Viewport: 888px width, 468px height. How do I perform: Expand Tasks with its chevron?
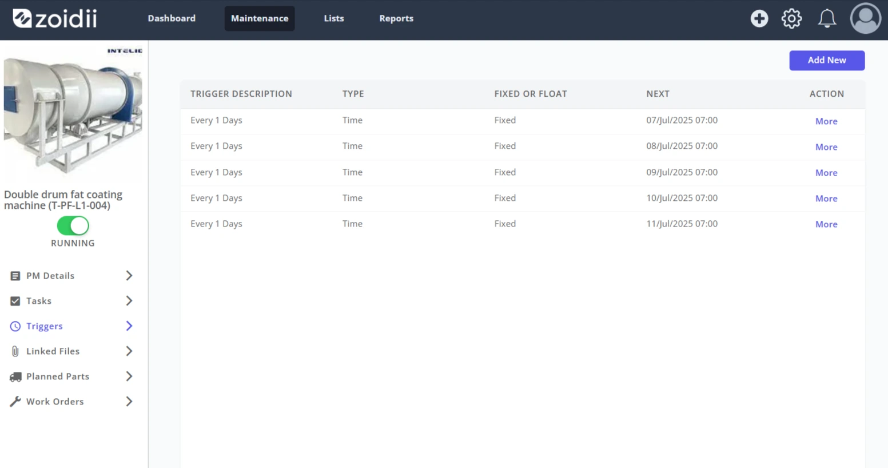click(x=129, y=301)
